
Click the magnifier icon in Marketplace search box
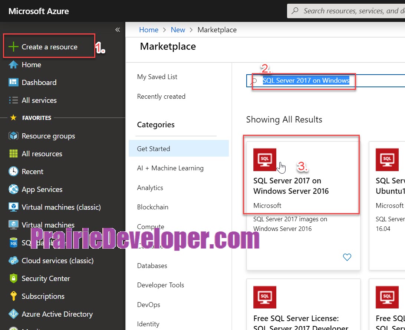(x=254, y=81)
